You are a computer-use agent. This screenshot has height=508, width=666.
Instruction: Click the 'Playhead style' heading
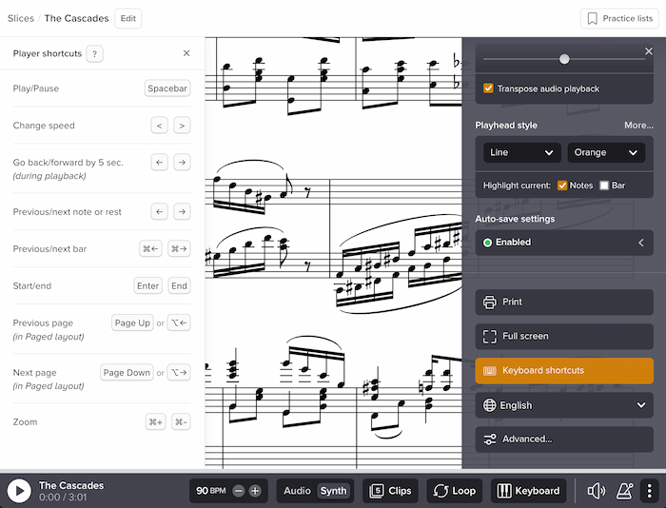coord(506,126)
